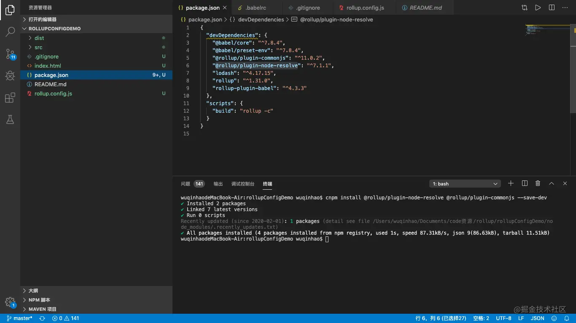Image resolution: width=576 pixels, height=323 pixels.
Task: Switch to the rollup.config.js tab
Action: pyautogui.click(x=365, y=8)
